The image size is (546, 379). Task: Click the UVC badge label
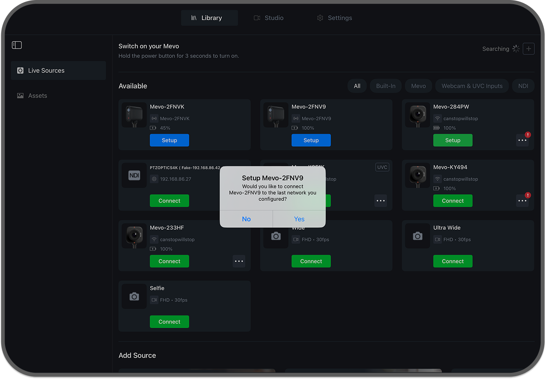382,167
